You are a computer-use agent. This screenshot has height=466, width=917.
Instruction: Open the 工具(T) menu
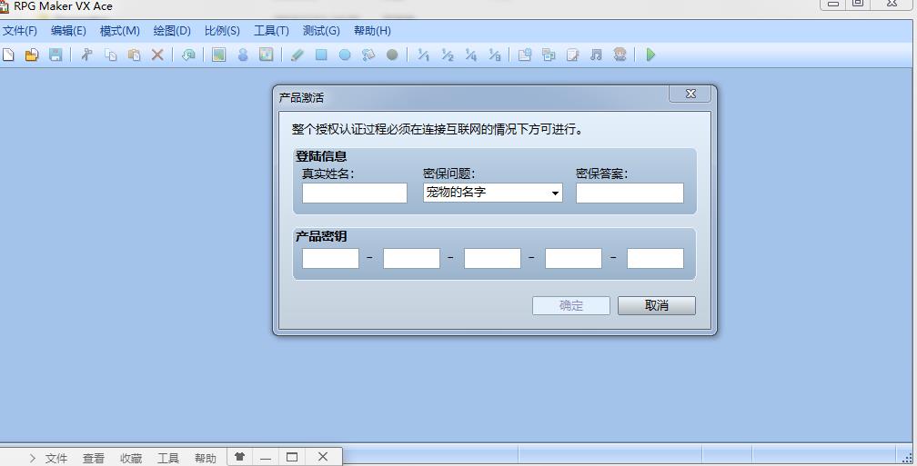tap(271, 31)
